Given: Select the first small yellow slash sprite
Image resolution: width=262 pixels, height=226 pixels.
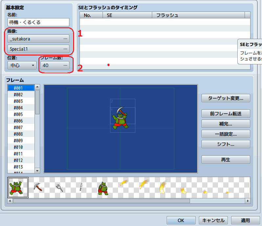Looking at the screenshot, I should 124,183.
